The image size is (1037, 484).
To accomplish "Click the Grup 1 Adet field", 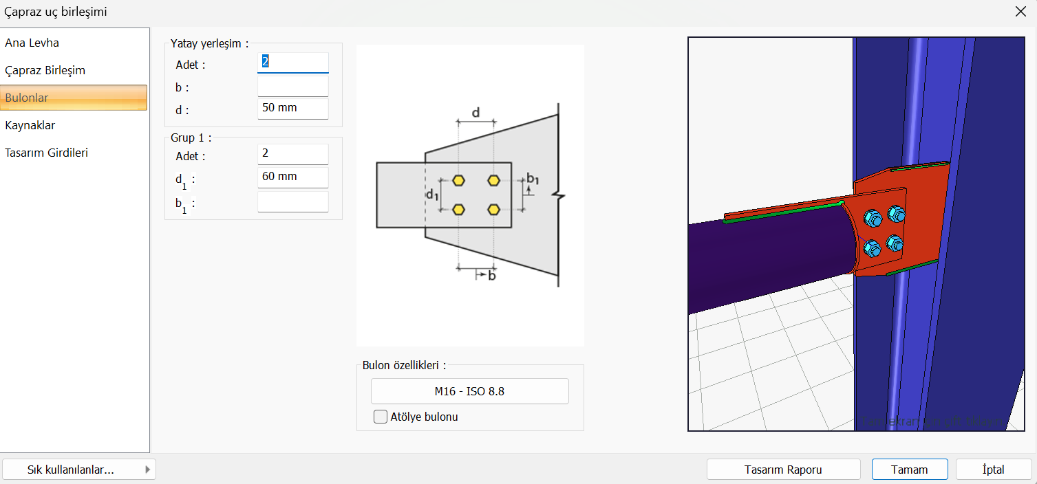I will pos(292,154).
